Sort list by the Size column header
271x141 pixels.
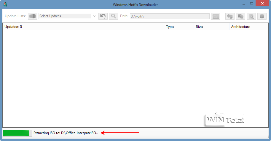click(x=211, y=27)
